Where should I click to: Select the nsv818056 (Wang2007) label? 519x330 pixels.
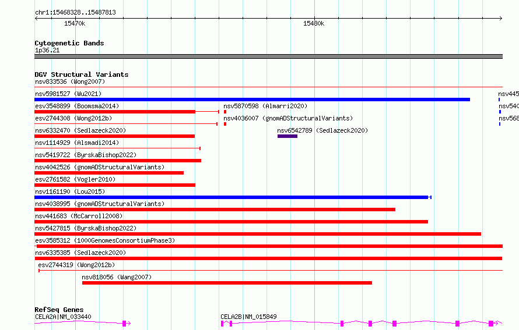click(x=117, y=277)
